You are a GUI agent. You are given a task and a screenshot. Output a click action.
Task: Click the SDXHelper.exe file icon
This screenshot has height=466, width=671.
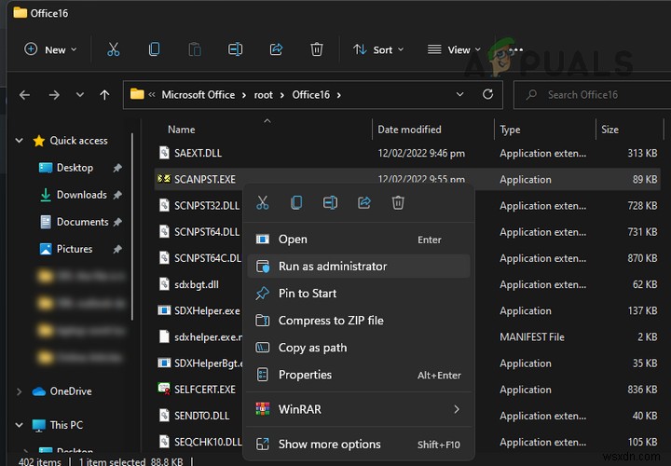(x=164, y=310)
